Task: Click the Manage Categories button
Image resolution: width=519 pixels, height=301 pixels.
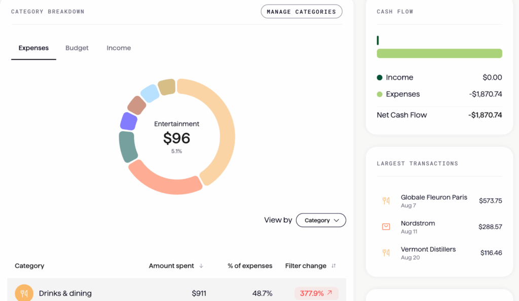Action: [301, 11]
